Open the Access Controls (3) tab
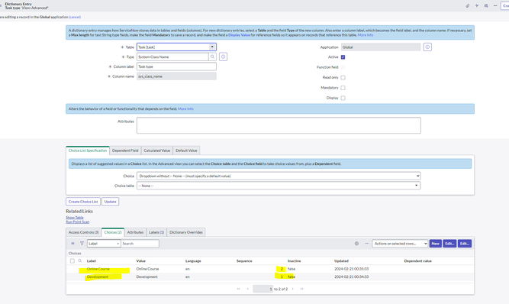The image size is (509, 304). [x=83, y=232]
